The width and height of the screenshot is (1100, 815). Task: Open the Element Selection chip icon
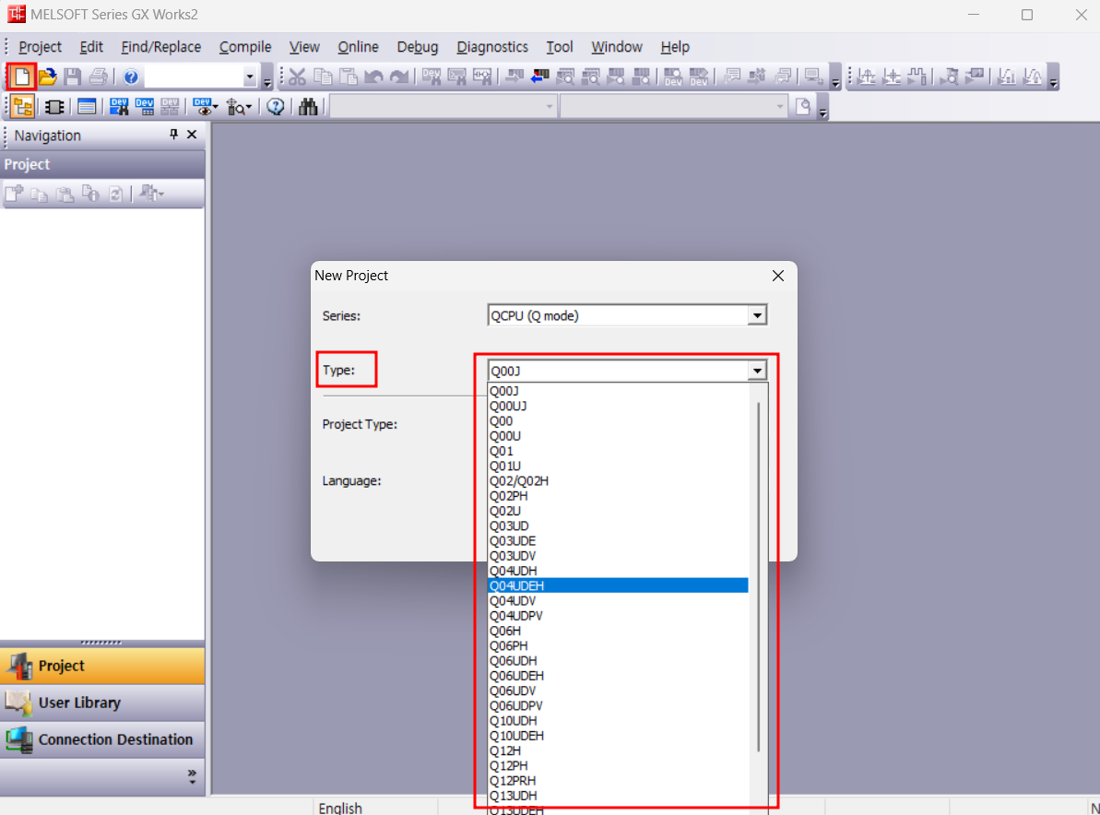pos(54,107)
